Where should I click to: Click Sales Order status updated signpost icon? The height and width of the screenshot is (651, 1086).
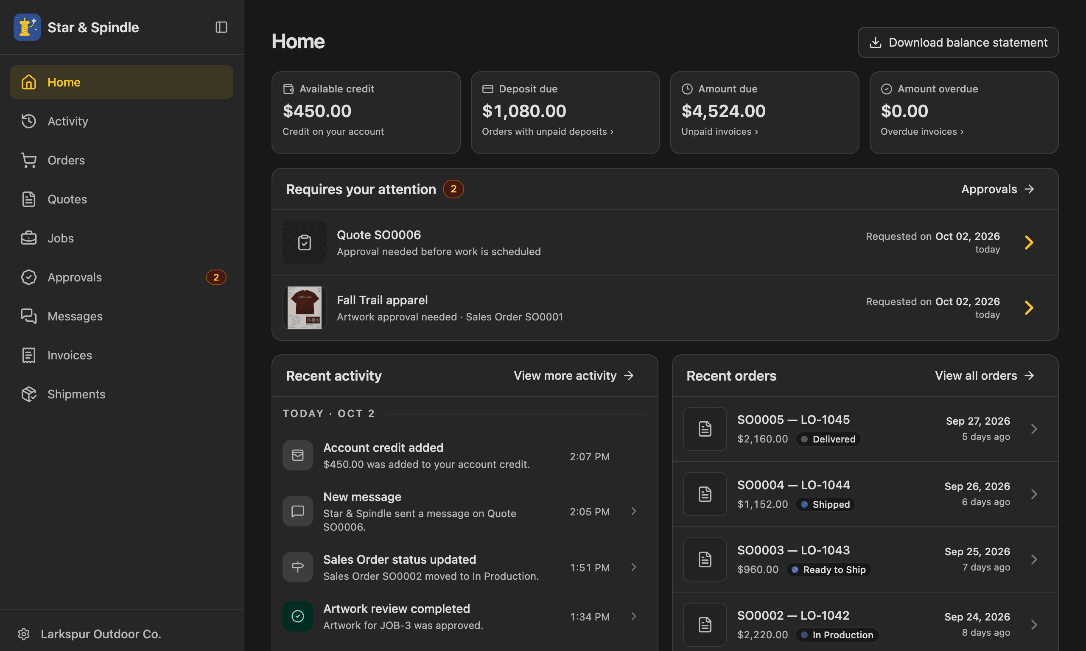tap(298, 567)
